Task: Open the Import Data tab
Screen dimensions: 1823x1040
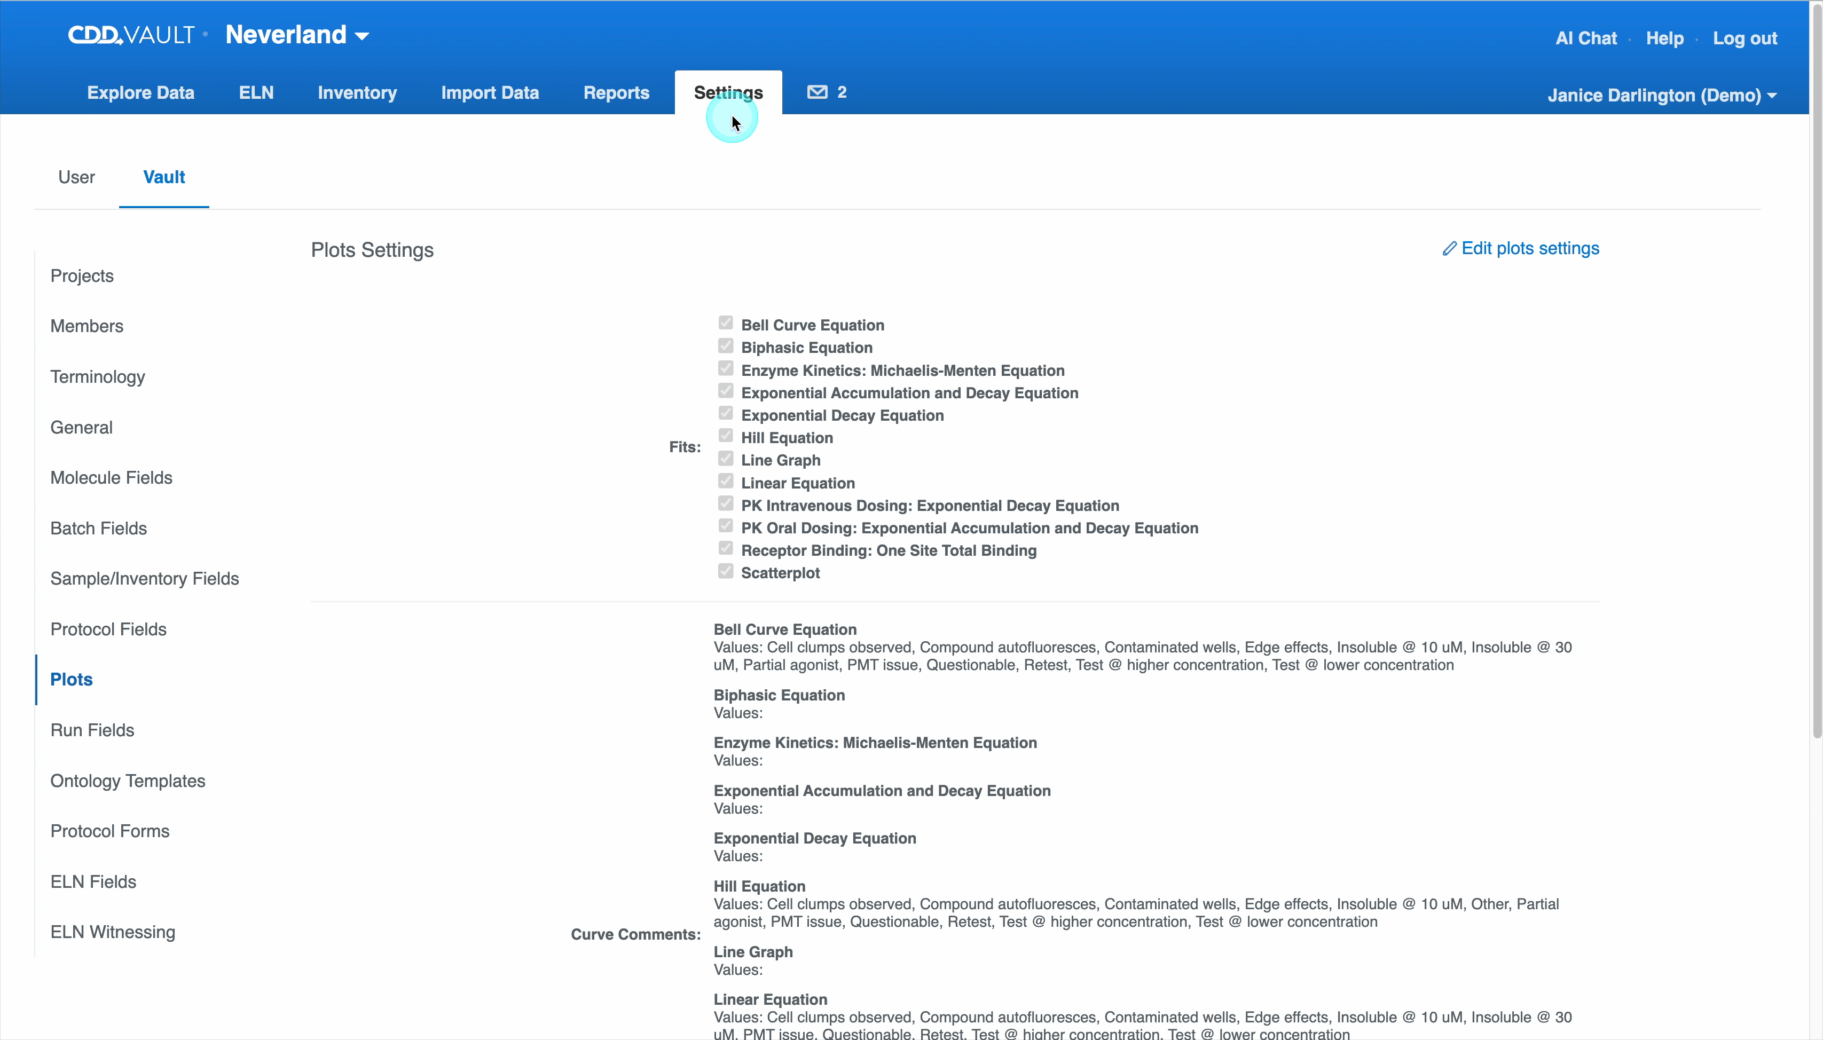Action: click(490, 93)
